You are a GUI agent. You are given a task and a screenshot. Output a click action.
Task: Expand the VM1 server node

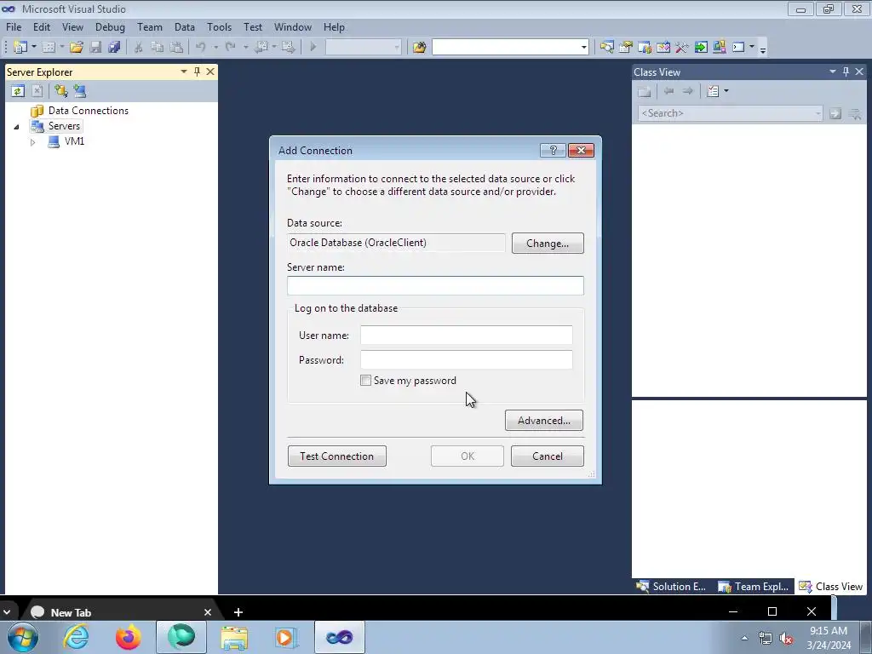click(33, 142)
